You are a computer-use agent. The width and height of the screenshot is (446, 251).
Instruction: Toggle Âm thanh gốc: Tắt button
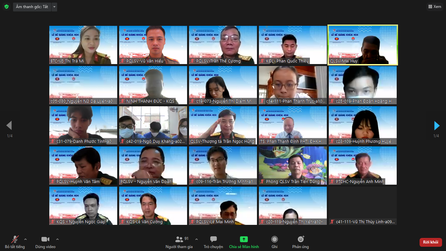coord(32,7)
